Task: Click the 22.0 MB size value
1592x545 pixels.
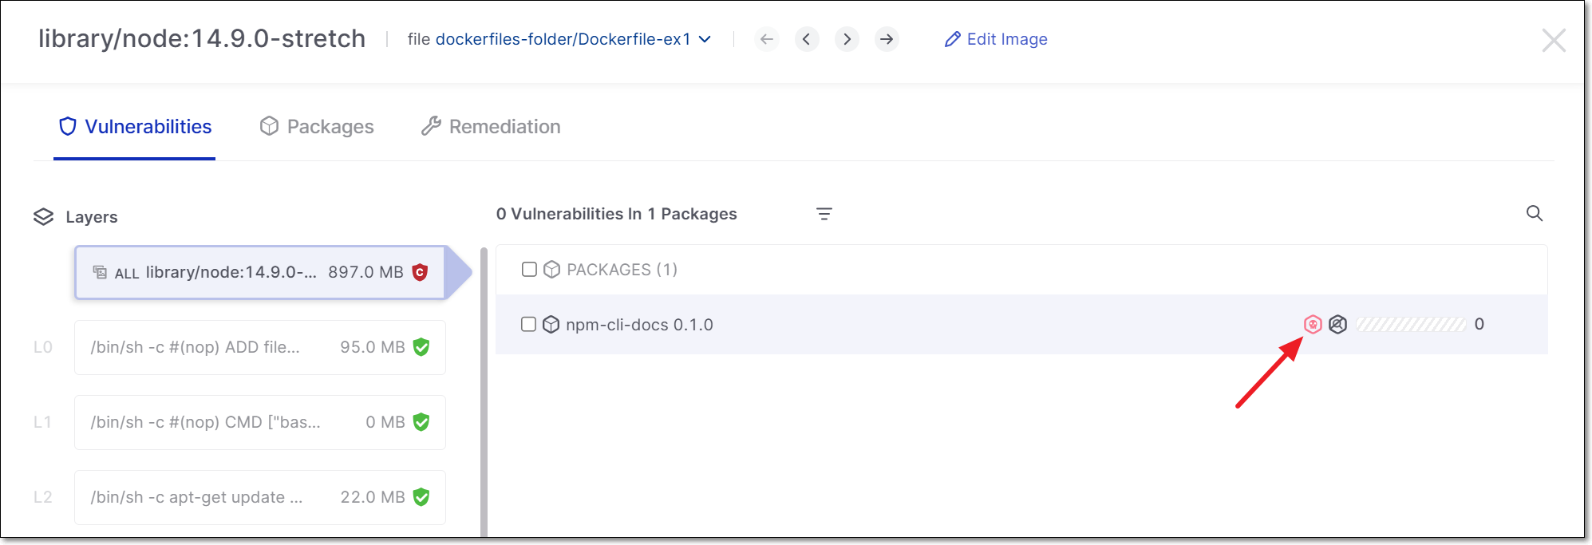Action: point(373,497)
